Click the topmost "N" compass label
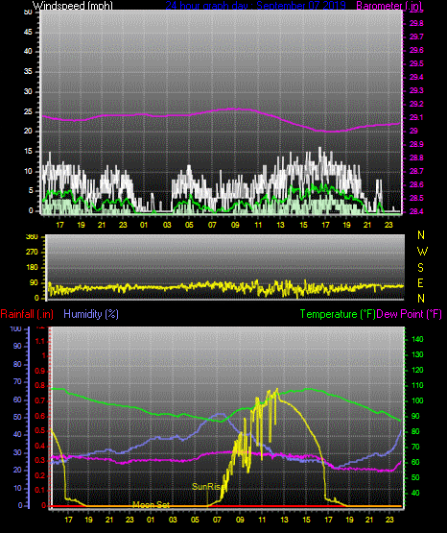This screenshot has height=533, width=447. (421, 235)
